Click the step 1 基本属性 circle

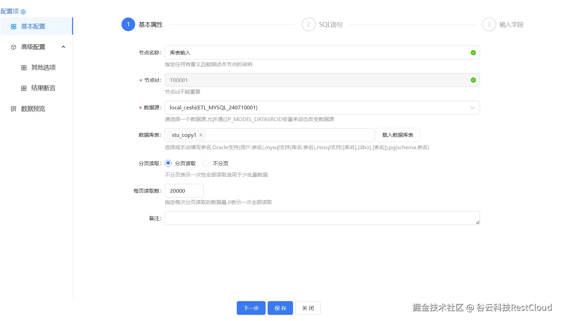click(x=128, y=24)
